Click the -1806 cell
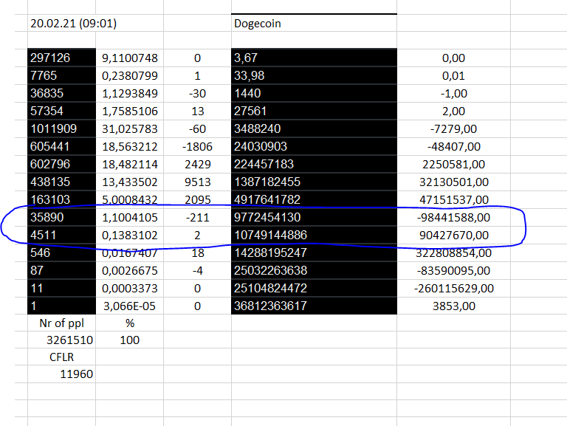This screenshot has height=426, width=567. [x=197, y=146]
